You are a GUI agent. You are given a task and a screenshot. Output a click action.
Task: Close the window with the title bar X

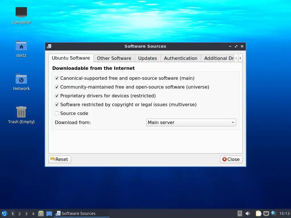point(242,46)
